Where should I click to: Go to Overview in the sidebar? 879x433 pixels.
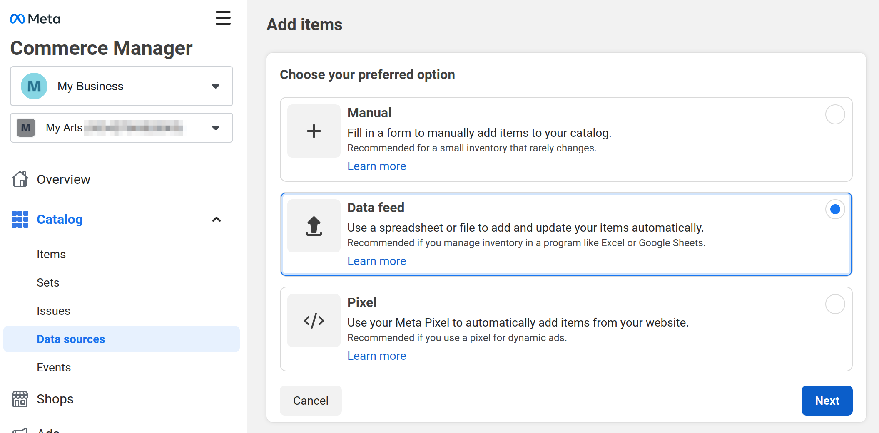tap(63, 179)
